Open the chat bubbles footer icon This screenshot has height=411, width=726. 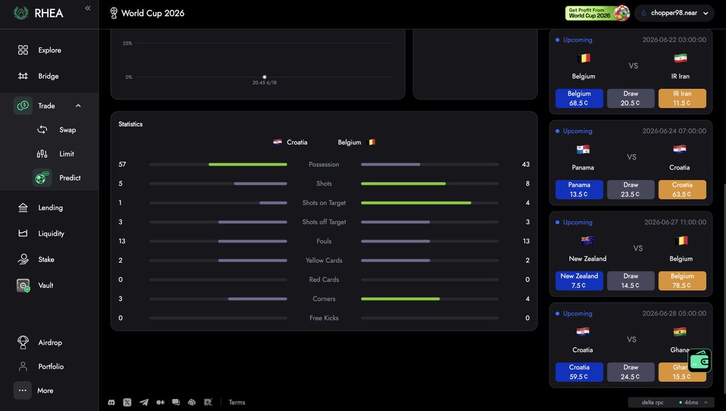176,402
